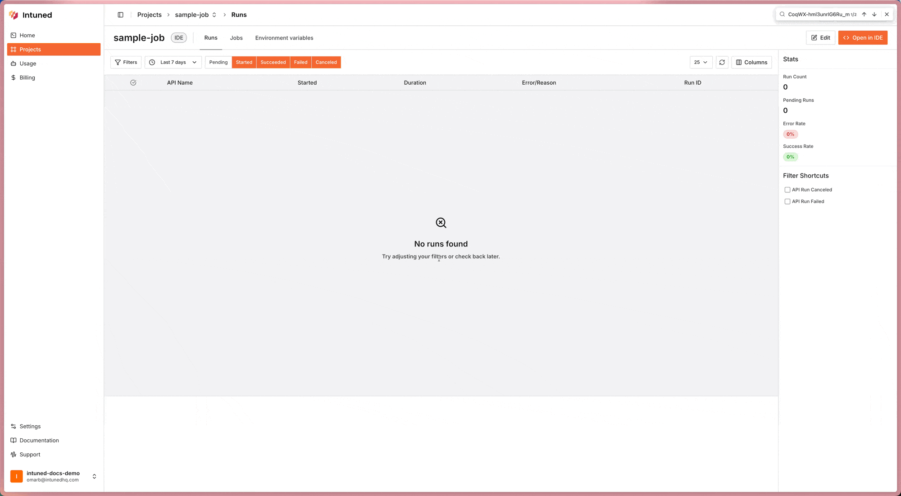Switch to the Jobs tab
Viewport: 901px width, 496px height.
point(236,38)
